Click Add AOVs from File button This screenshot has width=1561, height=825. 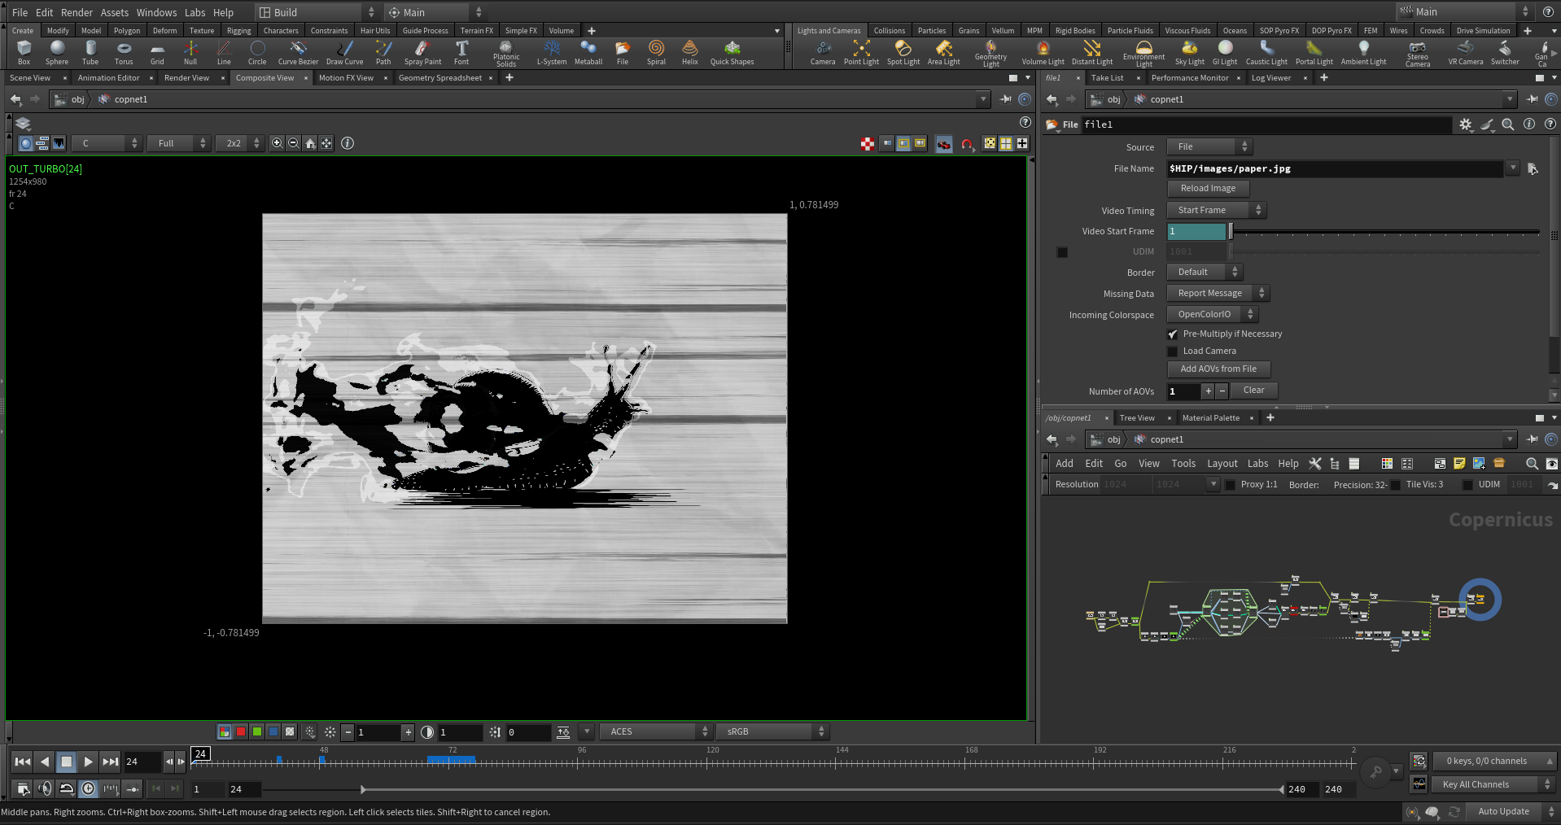point(1218,369)
